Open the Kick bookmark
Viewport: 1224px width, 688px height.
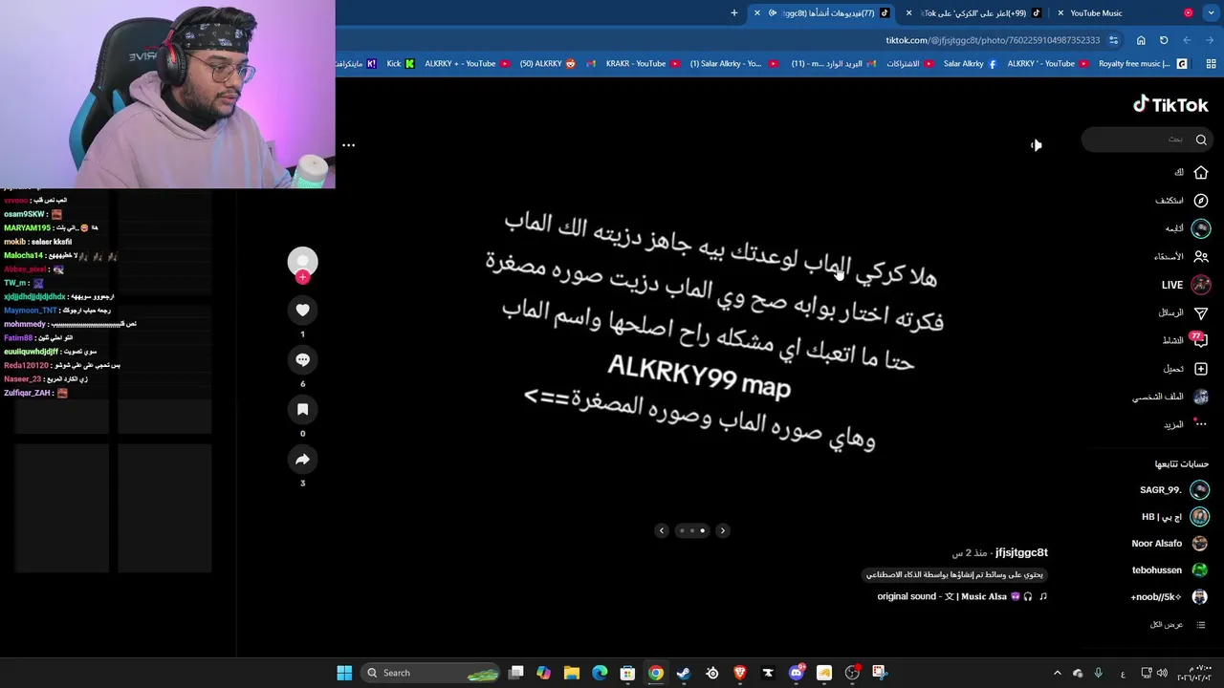[x=401, y=64]
